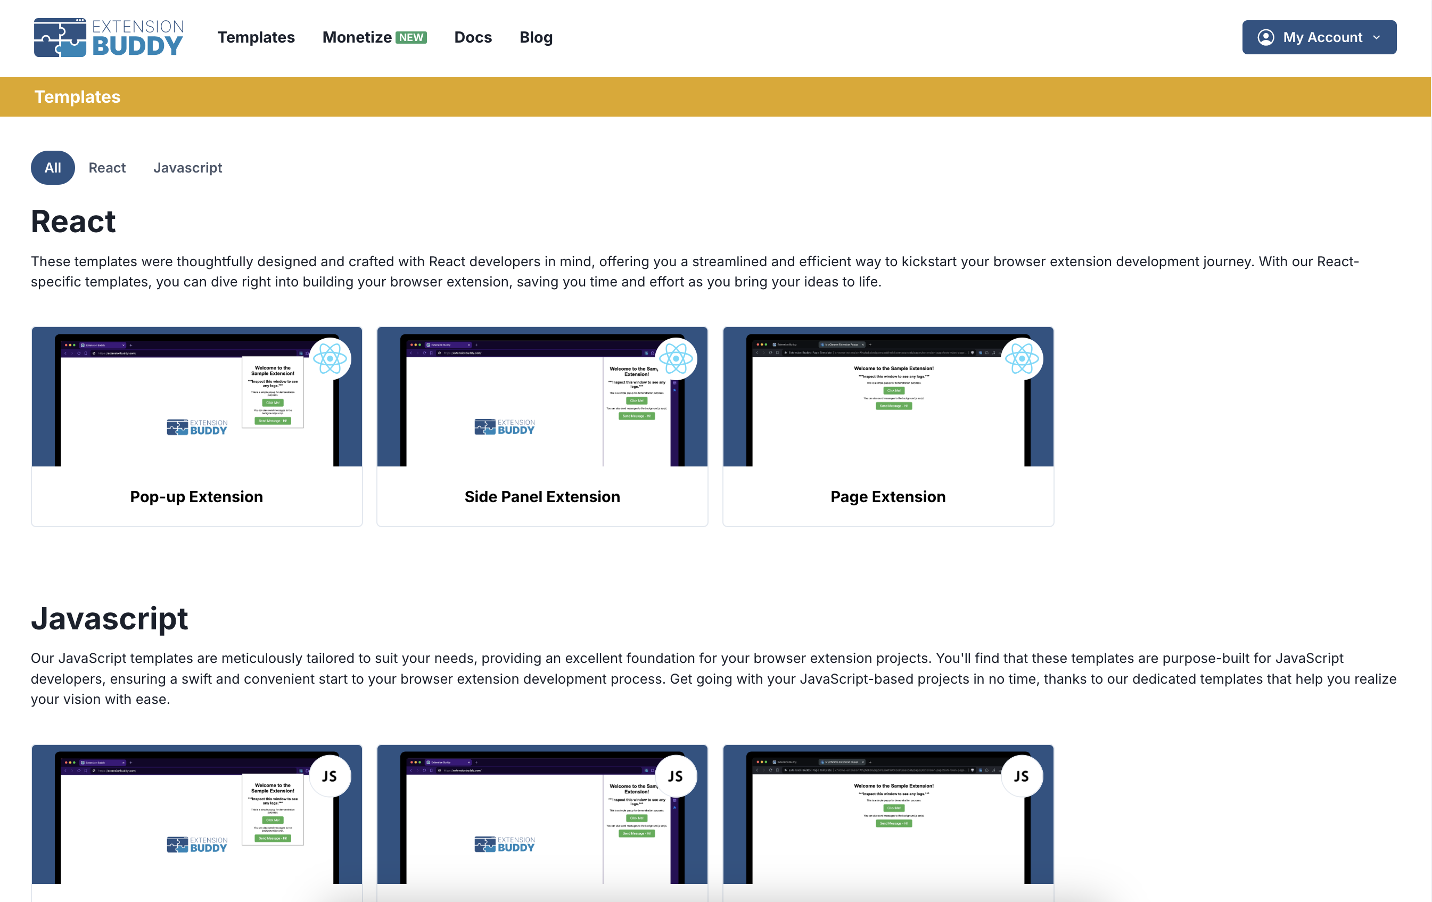Click the Javascript section heading
The height and width of the screenshot is (902, 1432).
[x=110, y=619]
